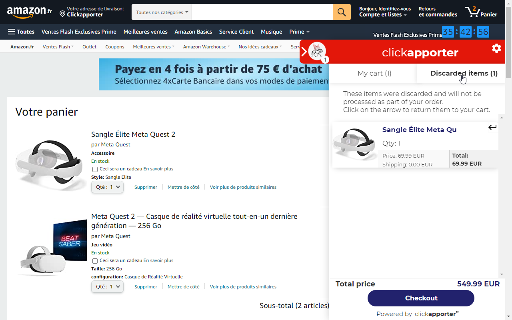Open En savoir plus for Sangle Élite gift

click(158, 169)
